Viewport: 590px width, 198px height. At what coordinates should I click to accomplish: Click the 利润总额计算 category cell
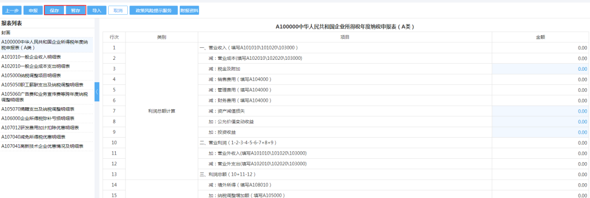click(x=162, y=112)
